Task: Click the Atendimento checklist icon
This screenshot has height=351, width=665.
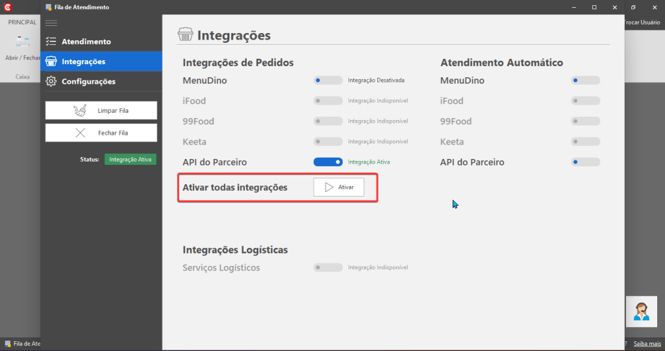Action: [51, 41]
